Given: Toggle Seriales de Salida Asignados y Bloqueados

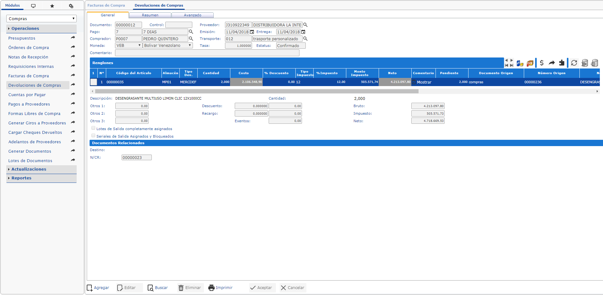Looking at the screenshot, I should tap(93, 136).
